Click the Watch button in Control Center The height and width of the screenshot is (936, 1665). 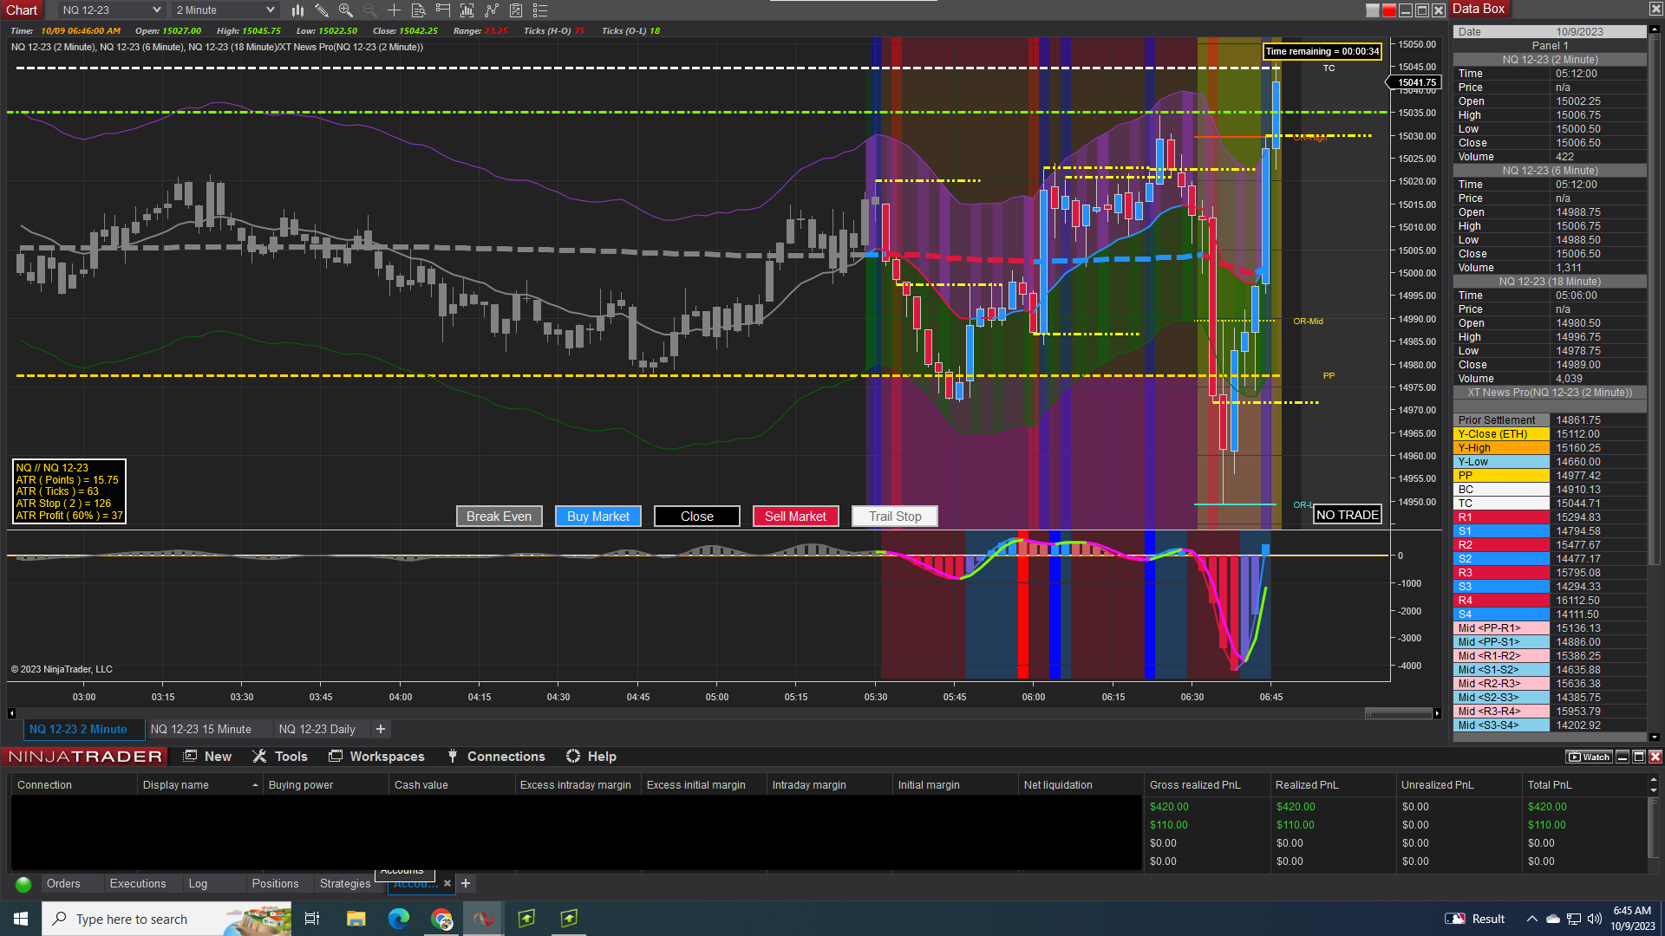[x=1589, y=757]
